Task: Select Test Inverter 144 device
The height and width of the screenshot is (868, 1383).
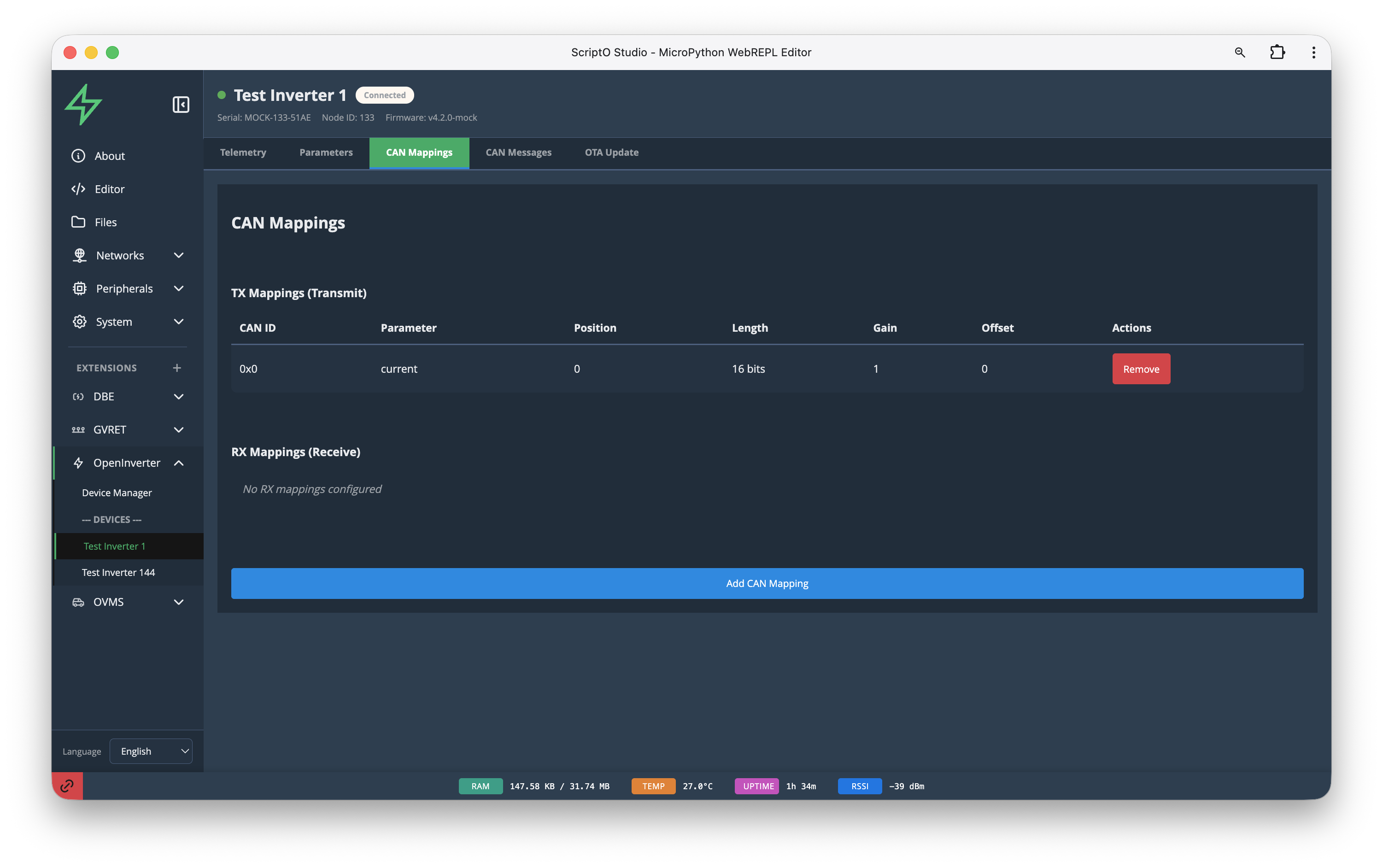Action: 118,572
